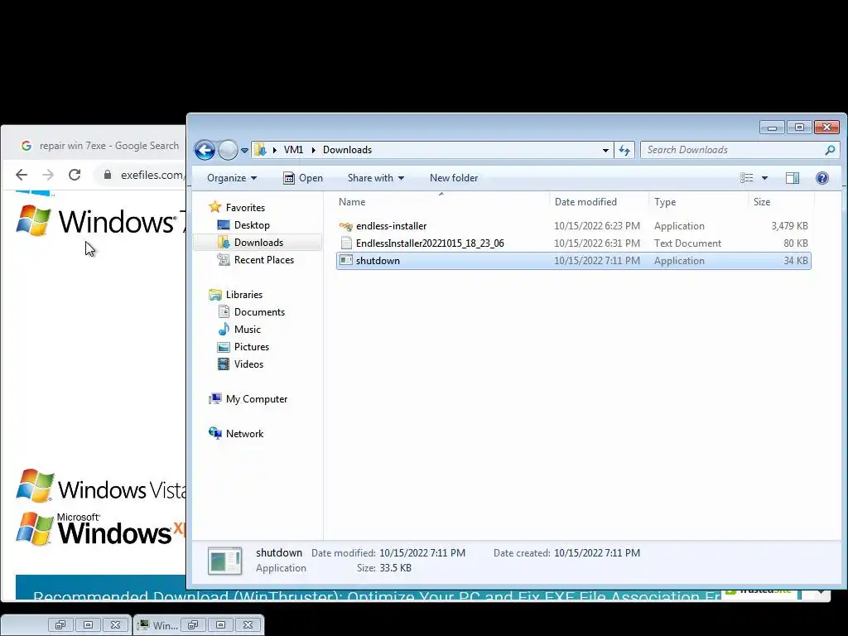Click the shutdown file icon in list

pyautogui.click(x=346, y=261)
